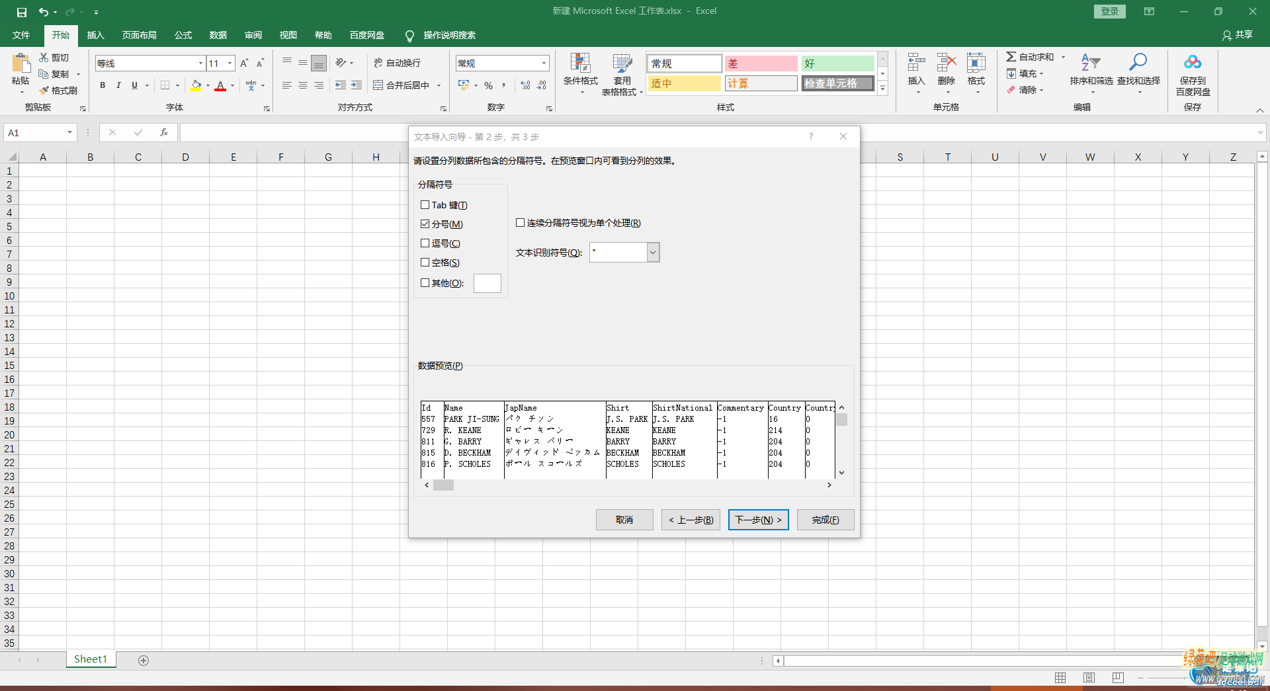Viewport: 1270px width, 691px height.
Task: Open the 文本识别符号 dropdown
Action: click(653, 252)
